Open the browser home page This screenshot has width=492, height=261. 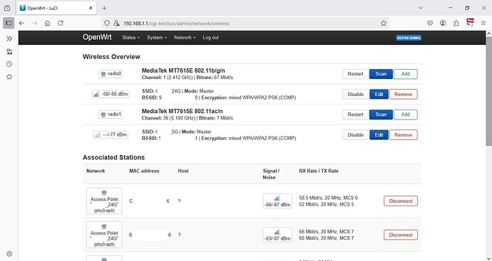pos(47,23)
